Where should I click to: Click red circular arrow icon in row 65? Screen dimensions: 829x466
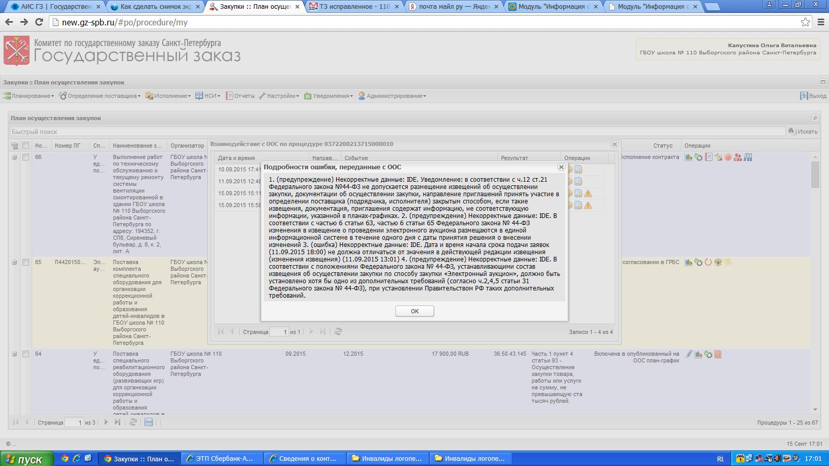click(708, 263)
